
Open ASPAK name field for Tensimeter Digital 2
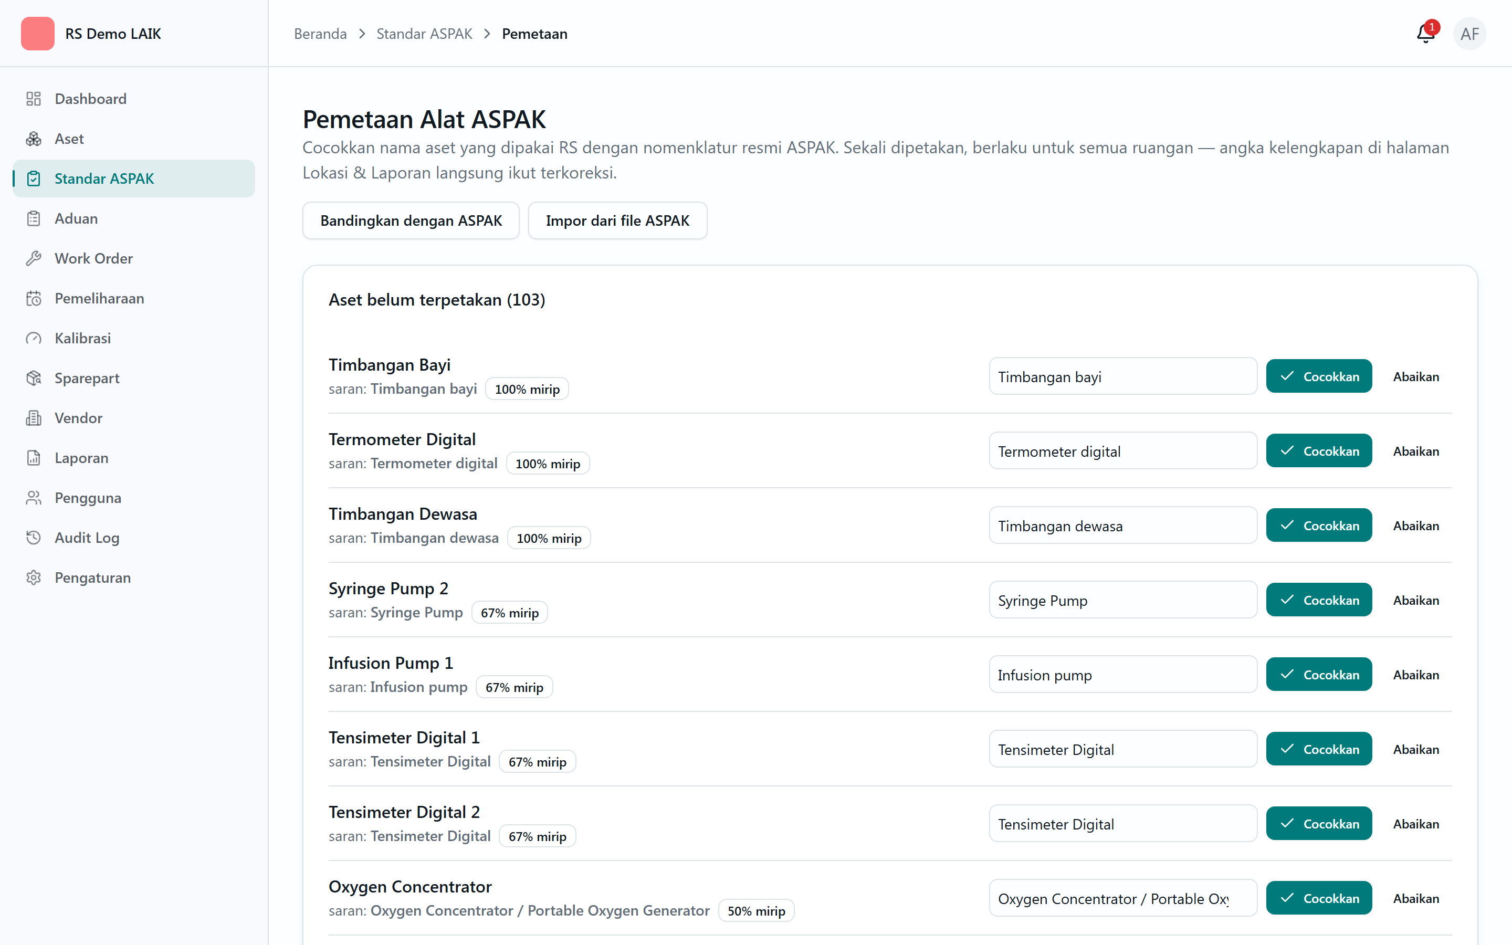1123,823
